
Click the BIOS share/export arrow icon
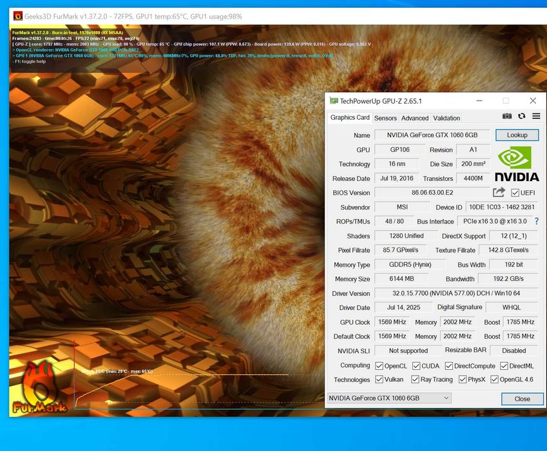499,192
